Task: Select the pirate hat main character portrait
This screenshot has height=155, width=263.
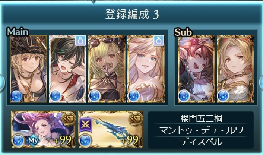Action: click(29, 69)
